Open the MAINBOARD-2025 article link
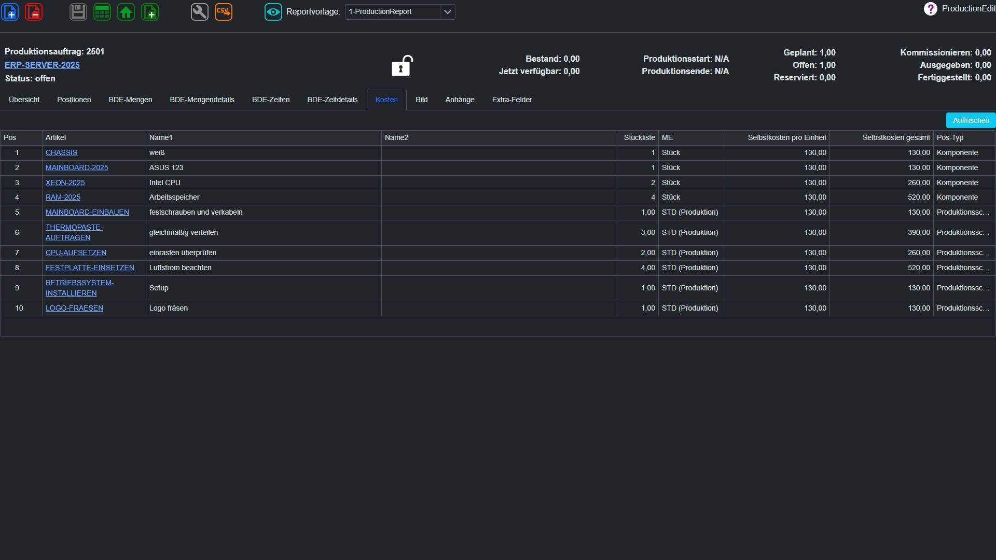Viewport: 996px width, 560px height. pos(77,167)
